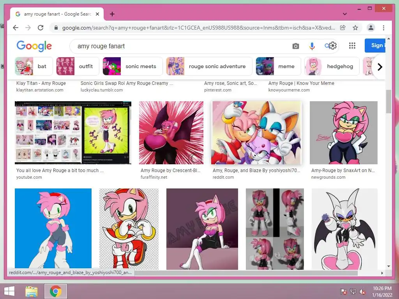Click the Google logo
Screen dimensions: 399x299
click(x=34, y=46)
